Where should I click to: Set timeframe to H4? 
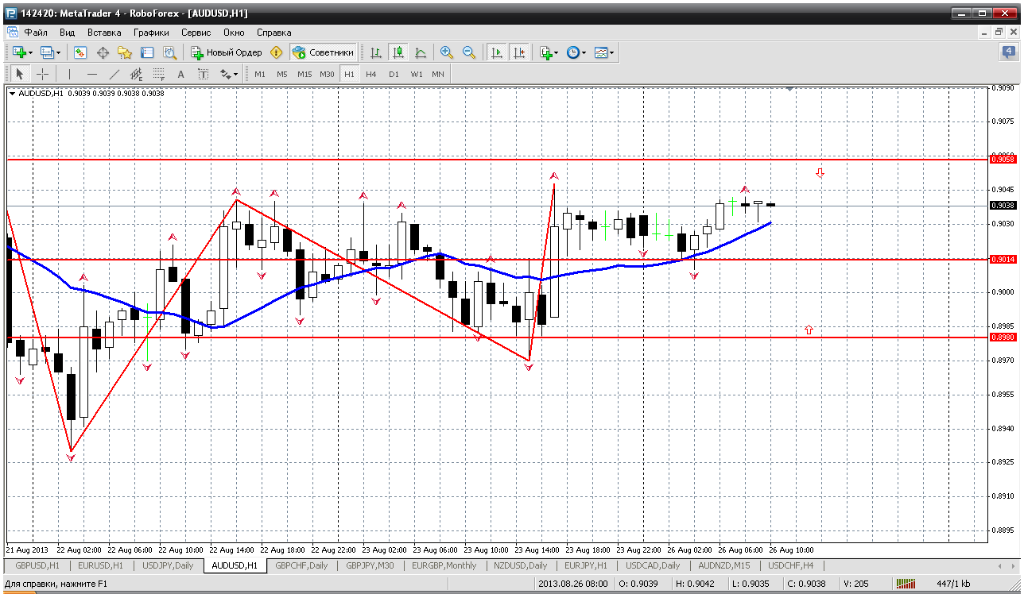(x=371, y=74)
